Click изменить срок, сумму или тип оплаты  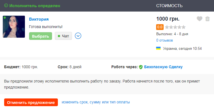coord(96,102)
